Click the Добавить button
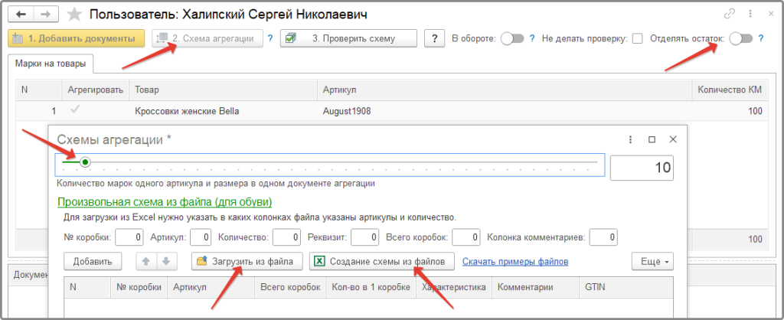The width and height of the screenshot is (784, 320). (x=93, y=261)
